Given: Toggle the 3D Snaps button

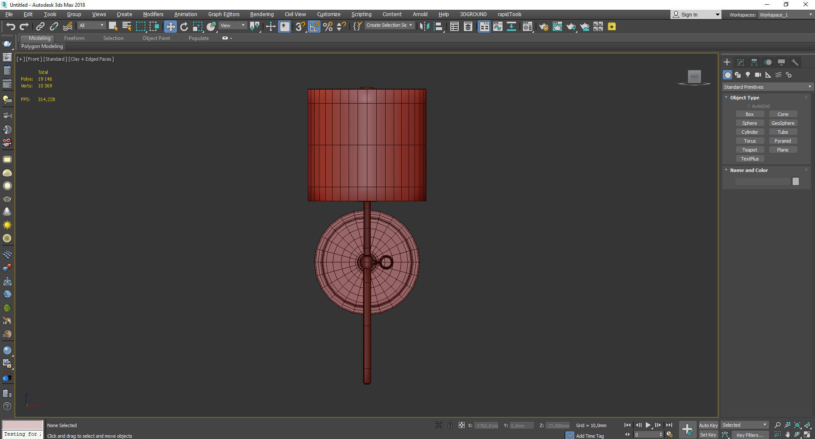Looking at the screenshot, I should (x=300, y=27).
